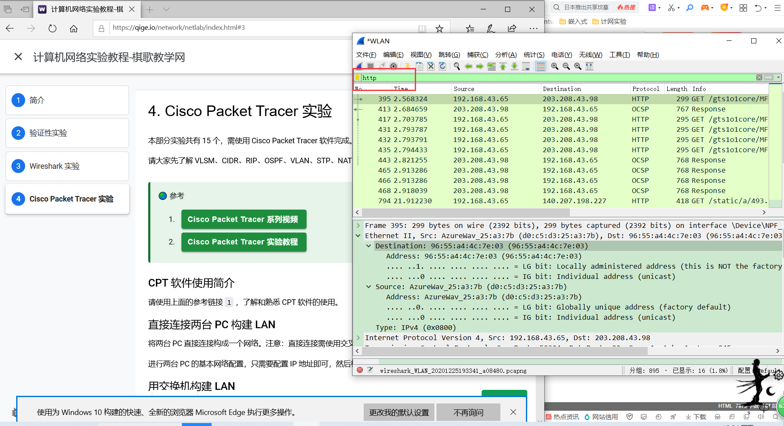Jump to the last packet

pyautogui.click(x=514, y=66)
